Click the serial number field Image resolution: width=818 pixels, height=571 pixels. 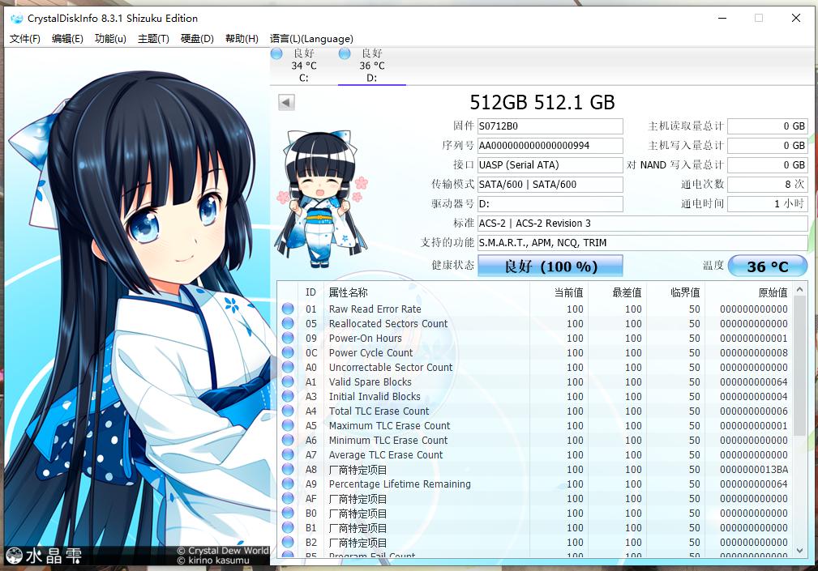click(550, 145)
